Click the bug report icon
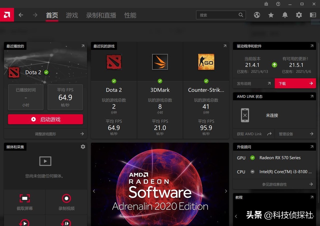Image resolution: width=320 pixels, height=226 pixels. pos(266,4)
